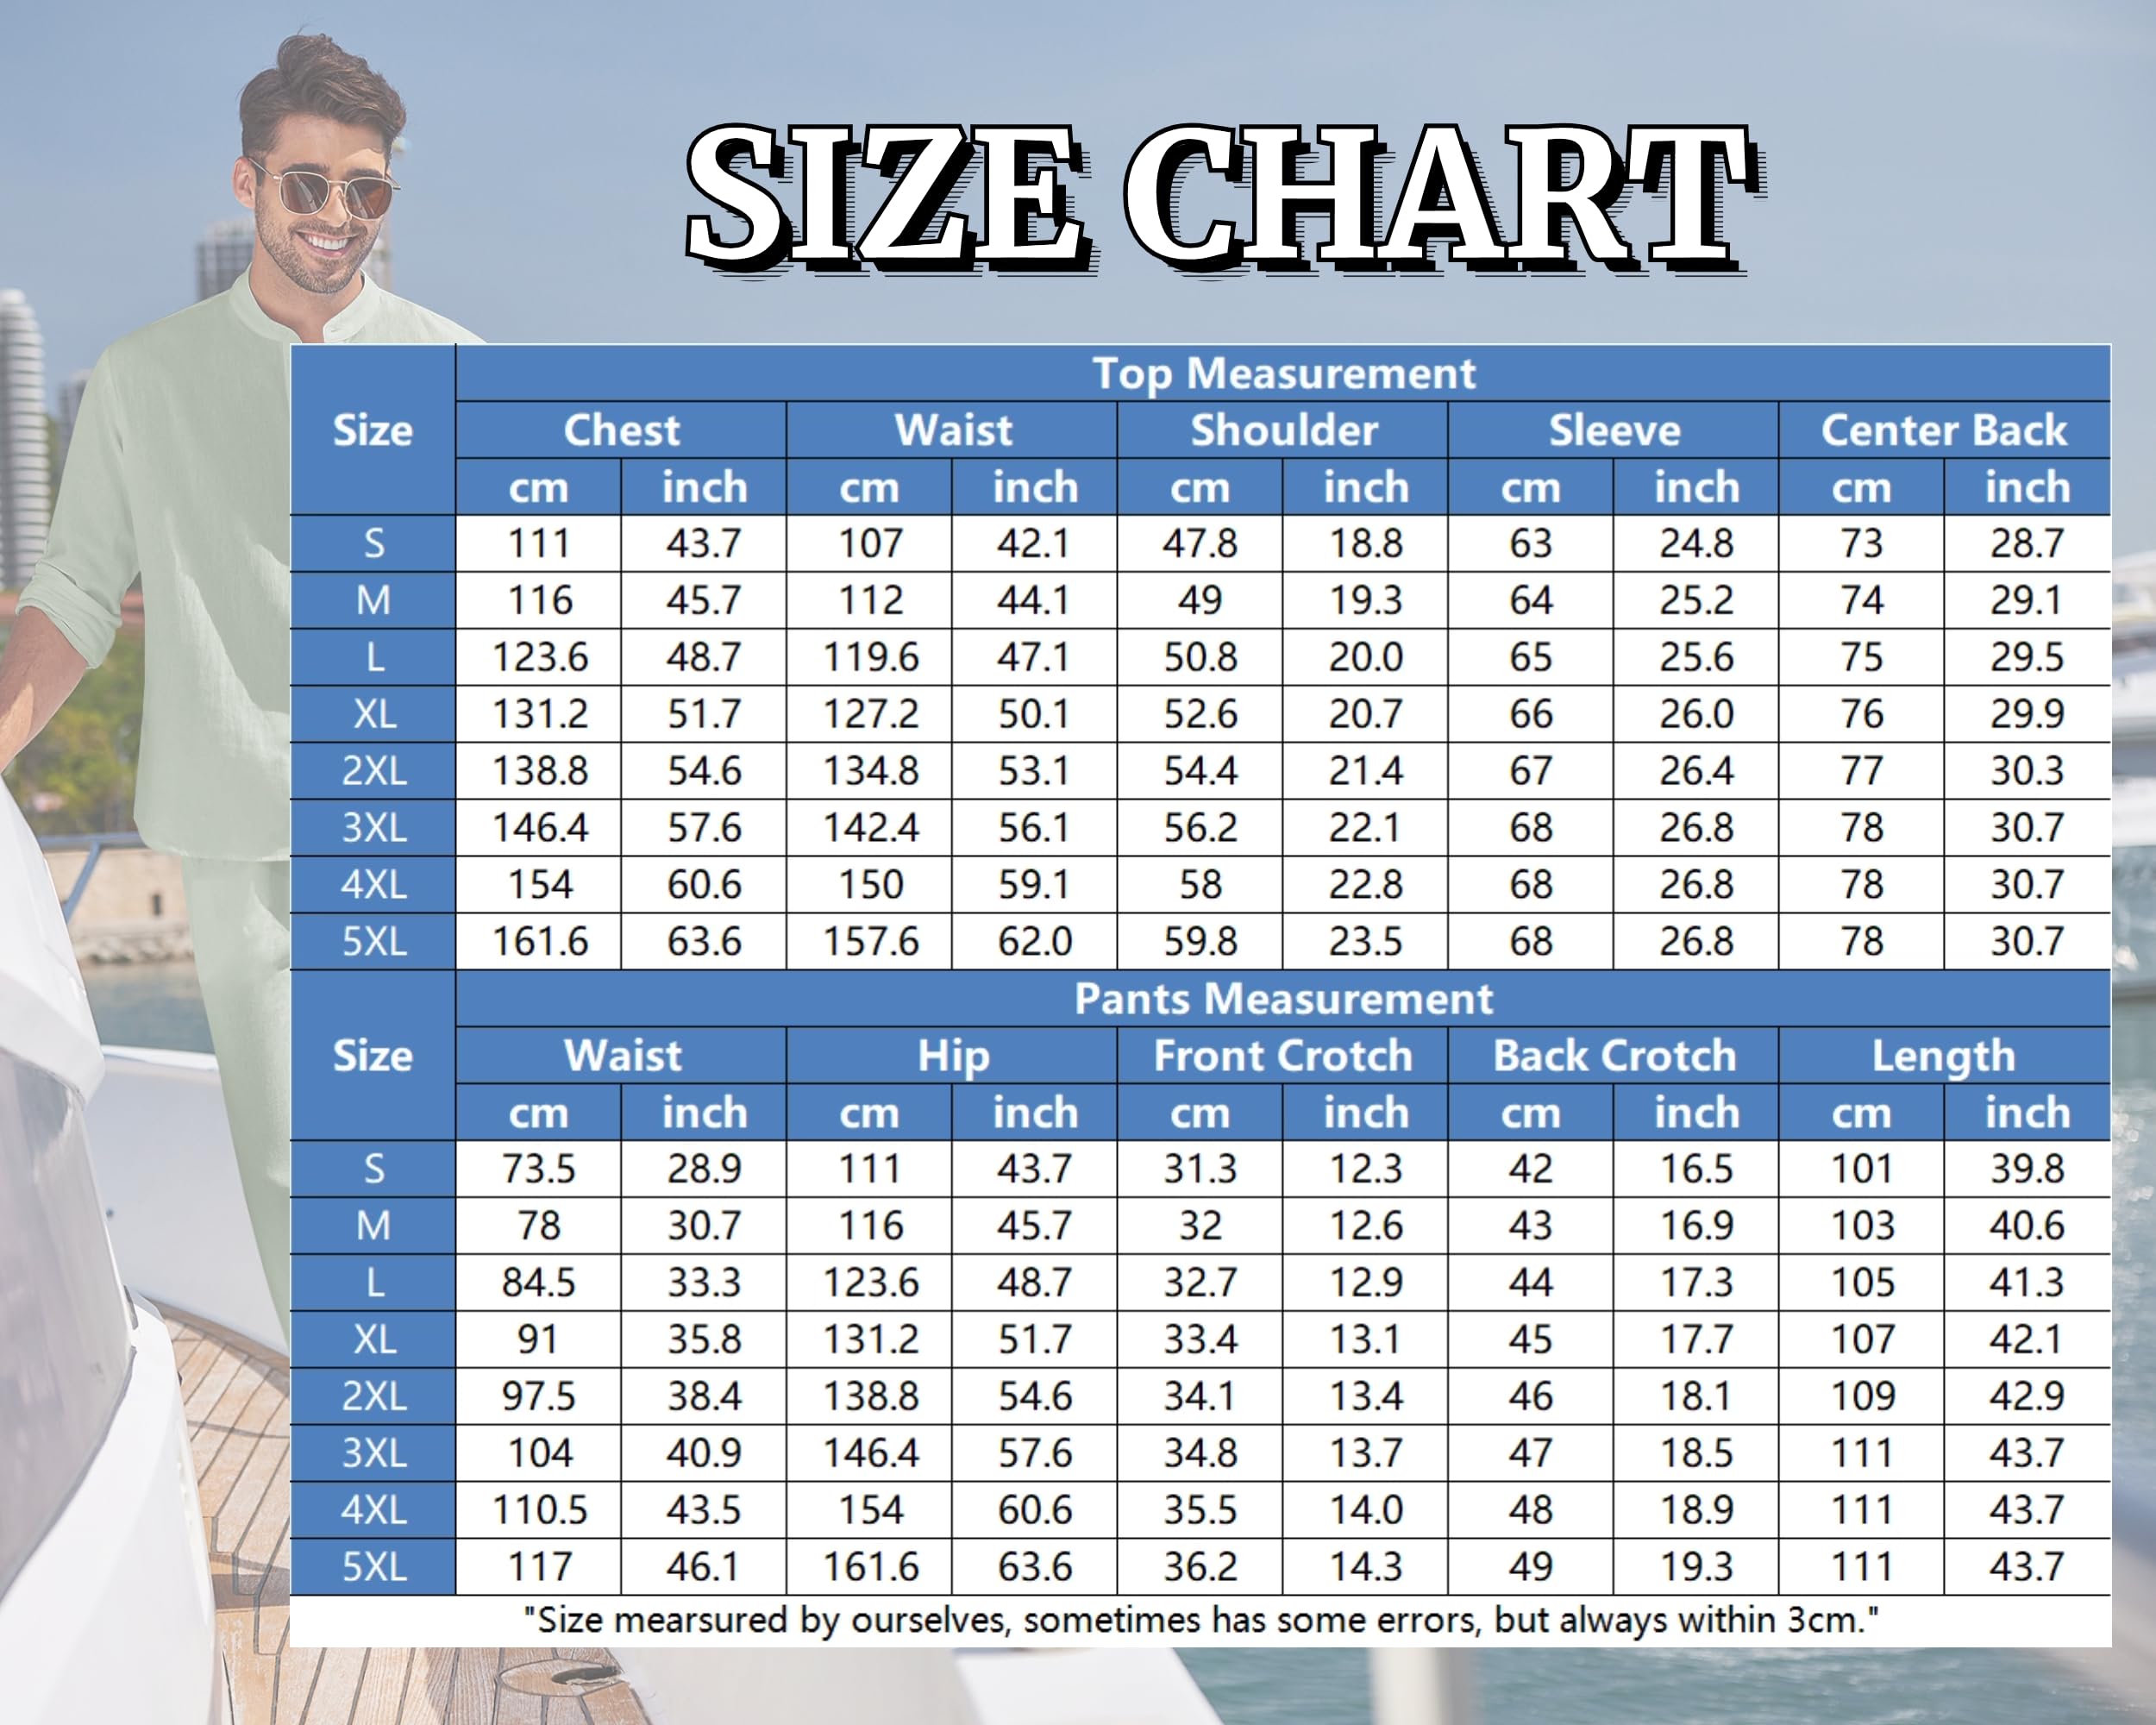Select the Hip column header
Viewport: 2156px width, 1725px height.
tap(952, 1055)
